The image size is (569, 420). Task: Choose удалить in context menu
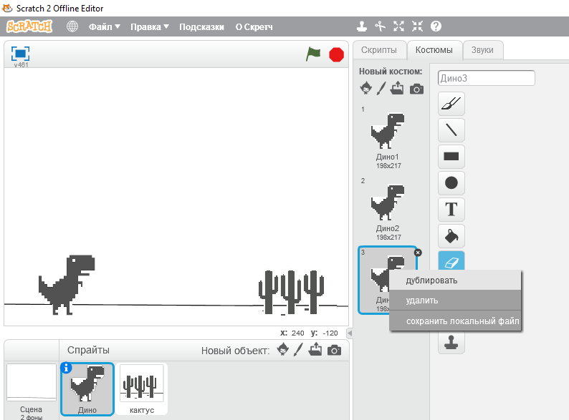[455, 301]
